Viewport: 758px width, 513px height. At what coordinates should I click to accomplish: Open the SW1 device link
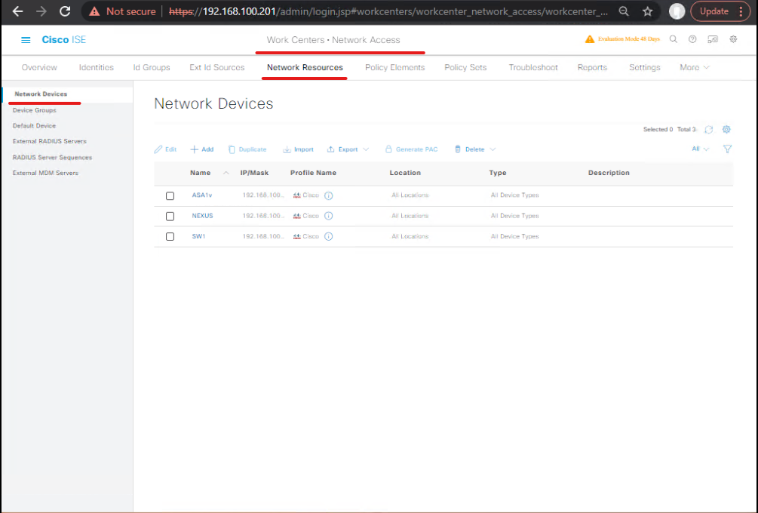click(x=198, y=236)
